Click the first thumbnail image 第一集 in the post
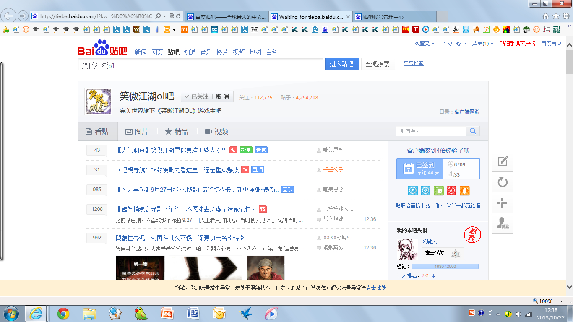Screen dimensions: 573x322 140,267
